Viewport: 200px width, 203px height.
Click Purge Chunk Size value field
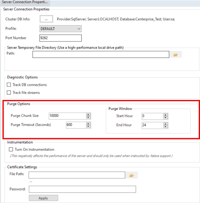point(68,116)
